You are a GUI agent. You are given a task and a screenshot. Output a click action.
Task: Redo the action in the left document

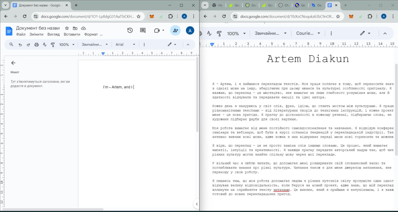click(28, 45)
